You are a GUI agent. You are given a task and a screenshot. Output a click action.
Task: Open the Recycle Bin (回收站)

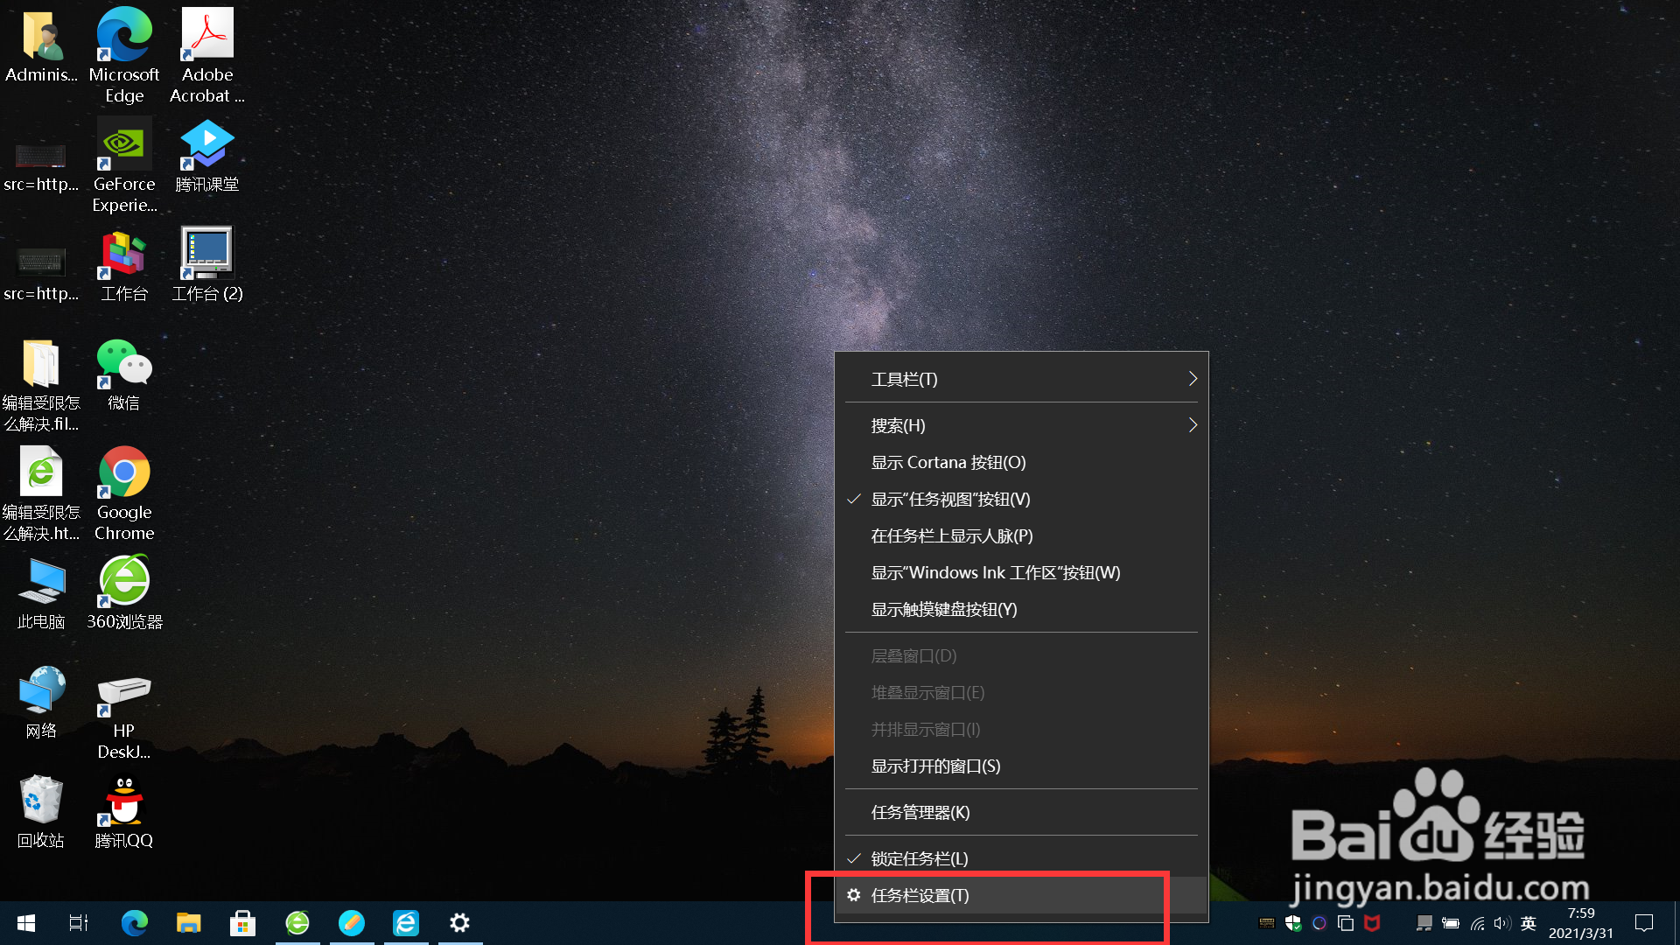point(40,801)
